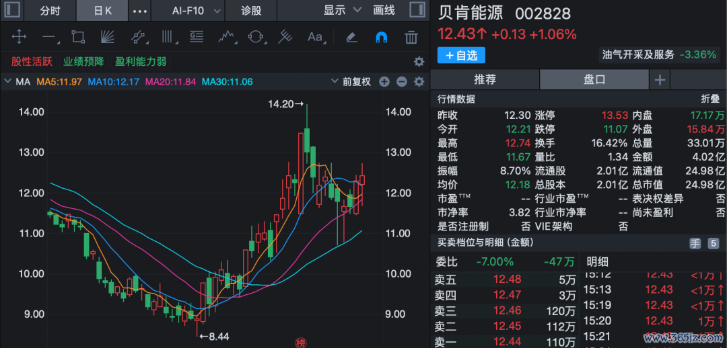Open the three-dot more periods menu
Image resolution: width=727 pixels, height=348 pixels.
(x=139, y=11)
